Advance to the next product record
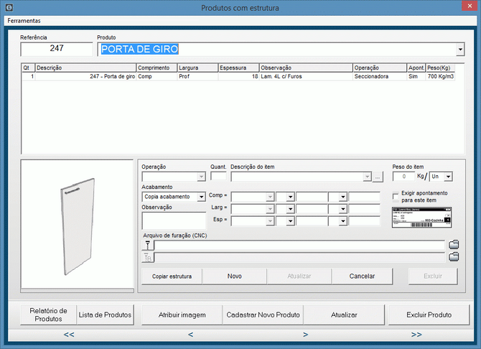Viewport: 481px width, 349px height. [305, 335]
